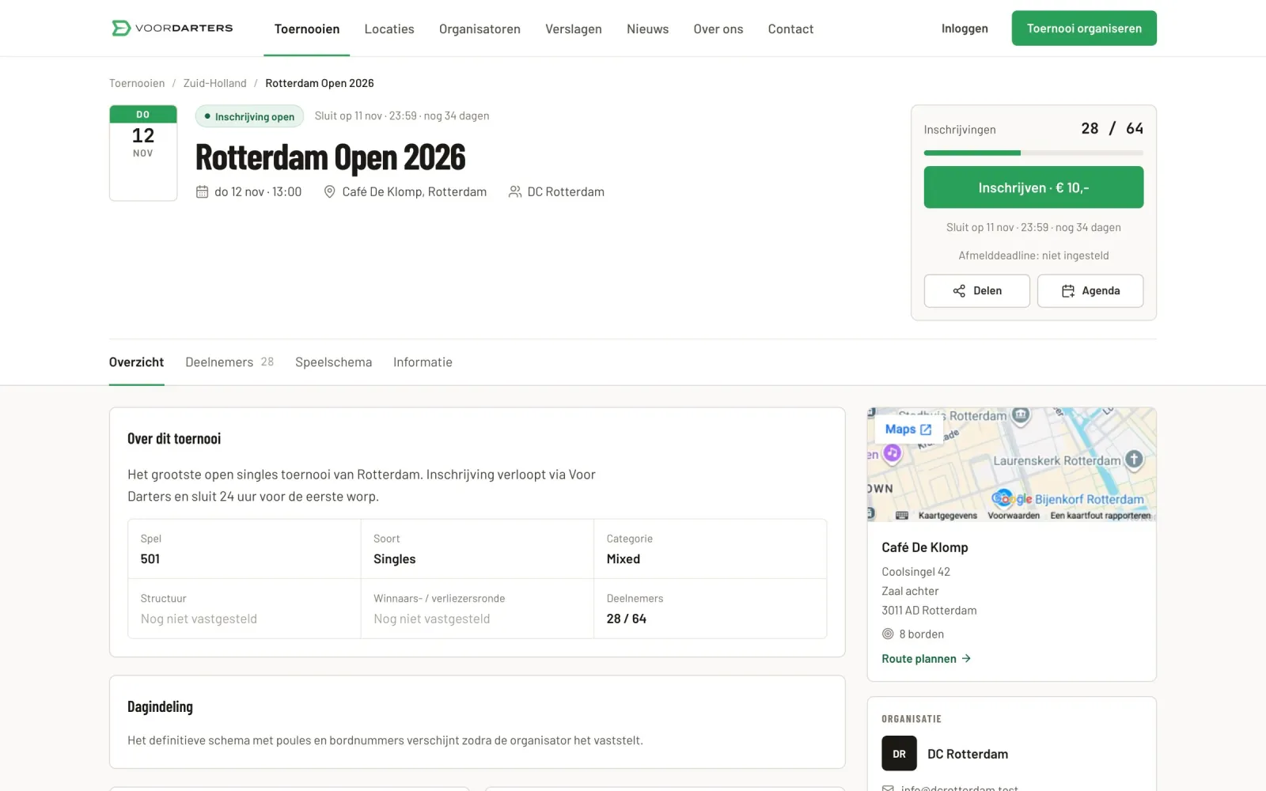This screenshot has height=791, width=1266.
Task: Switch to the Speelschema tab
Action: (x=334, y=362)
